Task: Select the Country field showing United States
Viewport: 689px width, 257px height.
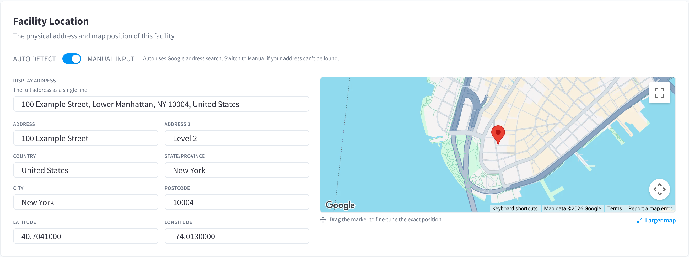Action: pos(85,170)
